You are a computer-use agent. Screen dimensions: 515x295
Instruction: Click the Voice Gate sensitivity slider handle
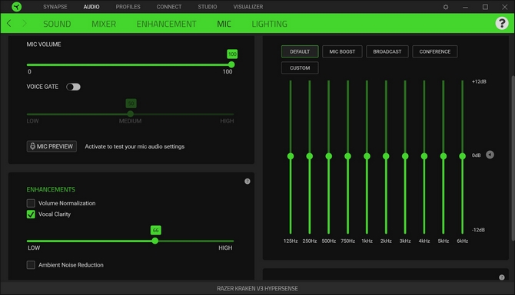click(131, 114)
